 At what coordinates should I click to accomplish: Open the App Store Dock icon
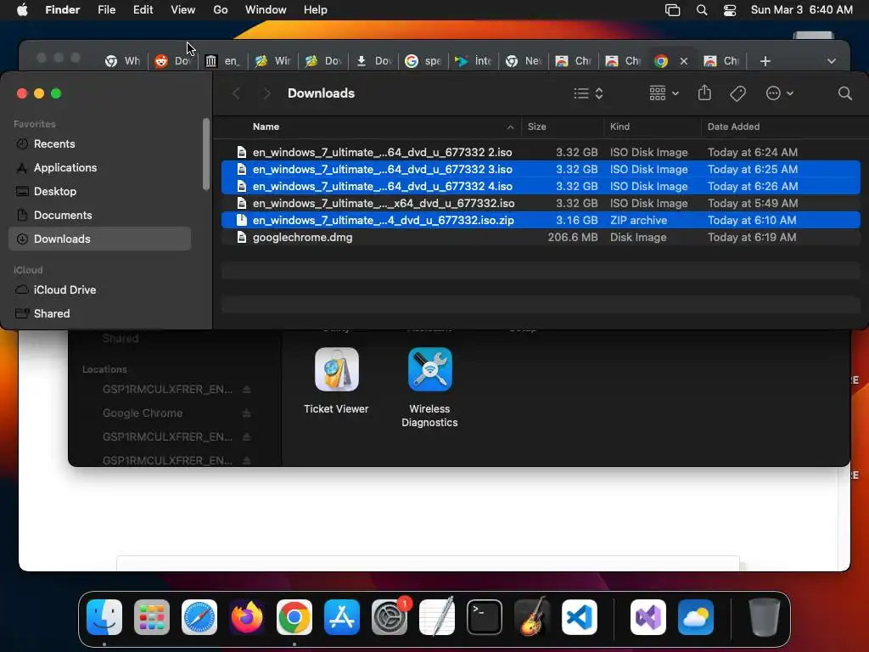(342, 617)
